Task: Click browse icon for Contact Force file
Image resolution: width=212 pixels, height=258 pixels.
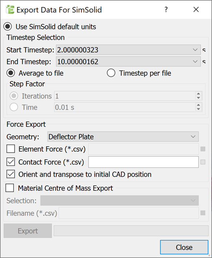Action: pyautogui.click(x=203, y=162)
